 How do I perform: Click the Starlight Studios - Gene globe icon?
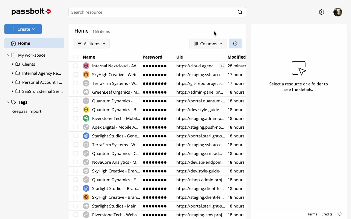point(86,136)
